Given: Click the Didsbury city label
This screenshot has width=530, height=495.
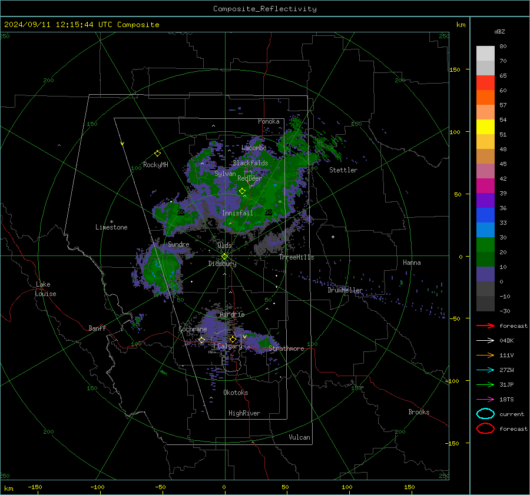Looking at the screenshot, I should [223, 264].
